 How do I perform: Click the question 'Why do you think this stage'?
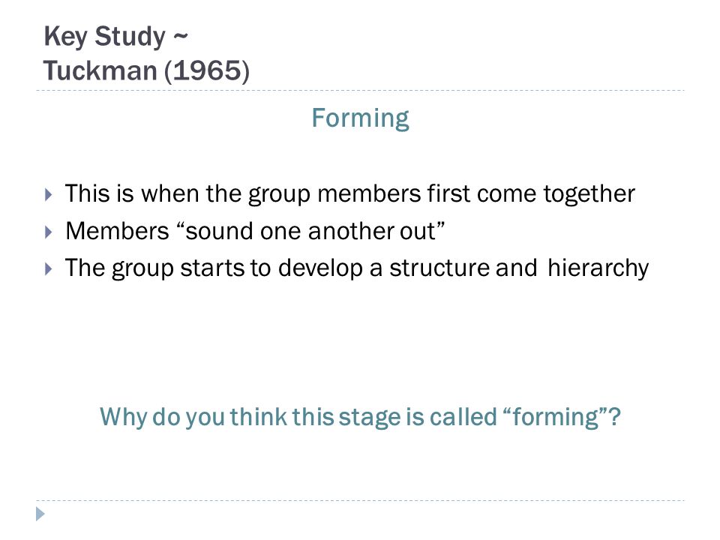360,418
